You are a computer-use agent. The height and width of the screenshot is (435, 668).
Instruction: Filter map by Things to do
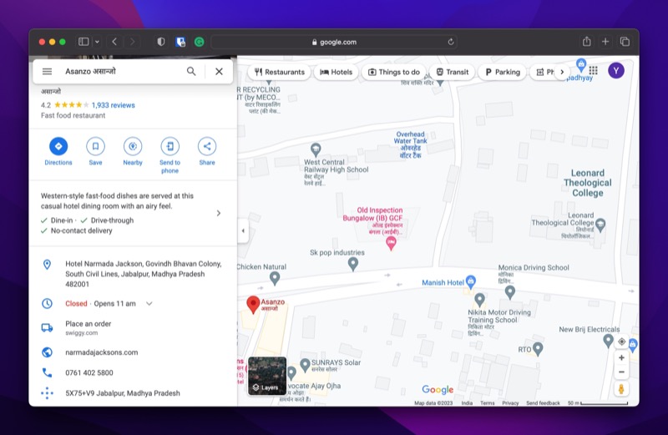(x=393, y=72)
